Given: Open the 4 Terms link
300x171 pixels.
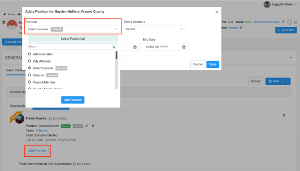Looking at the screenshot, I should tap(42, 130).
